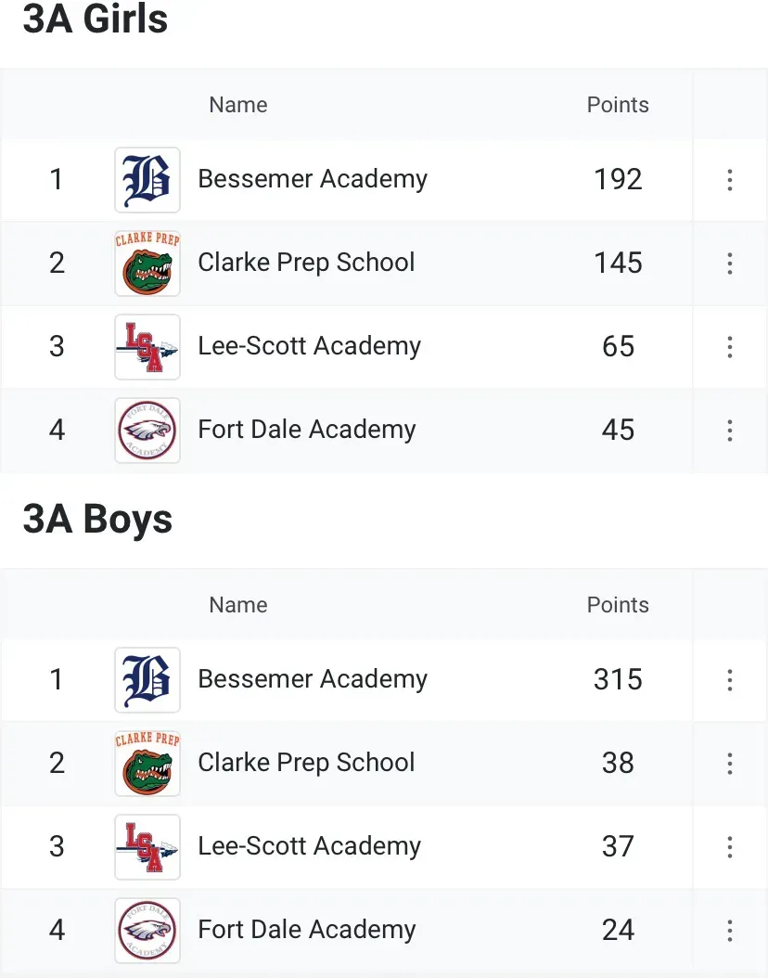Click Bessemer Academy logo in 3A Boys

[147, 680]
